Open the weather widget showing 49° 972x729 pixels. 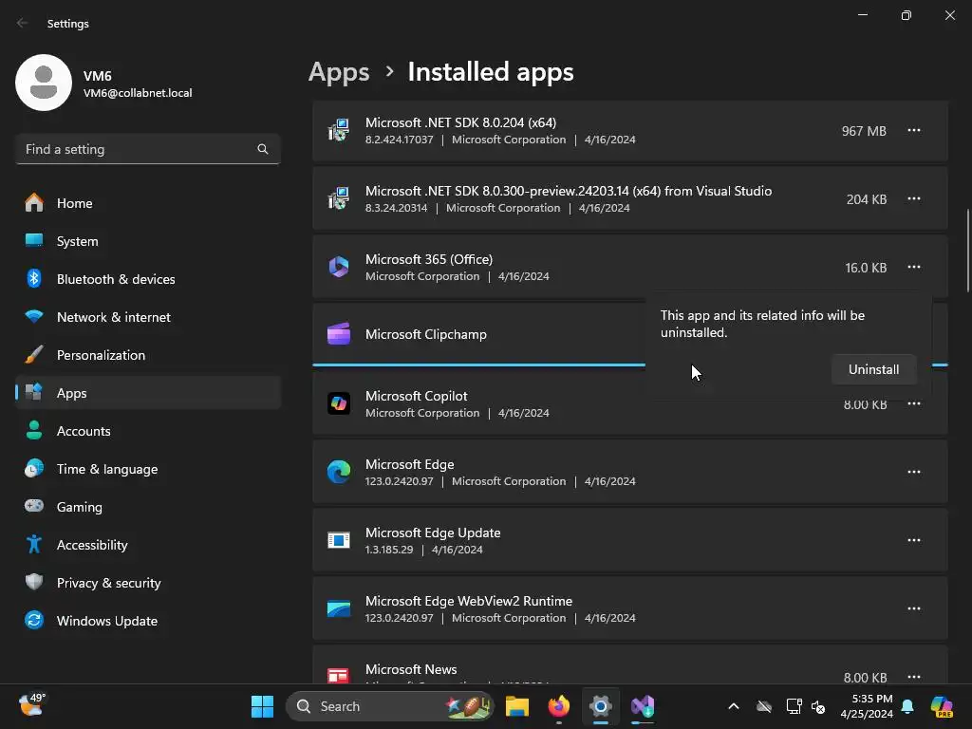click(31, 705)
